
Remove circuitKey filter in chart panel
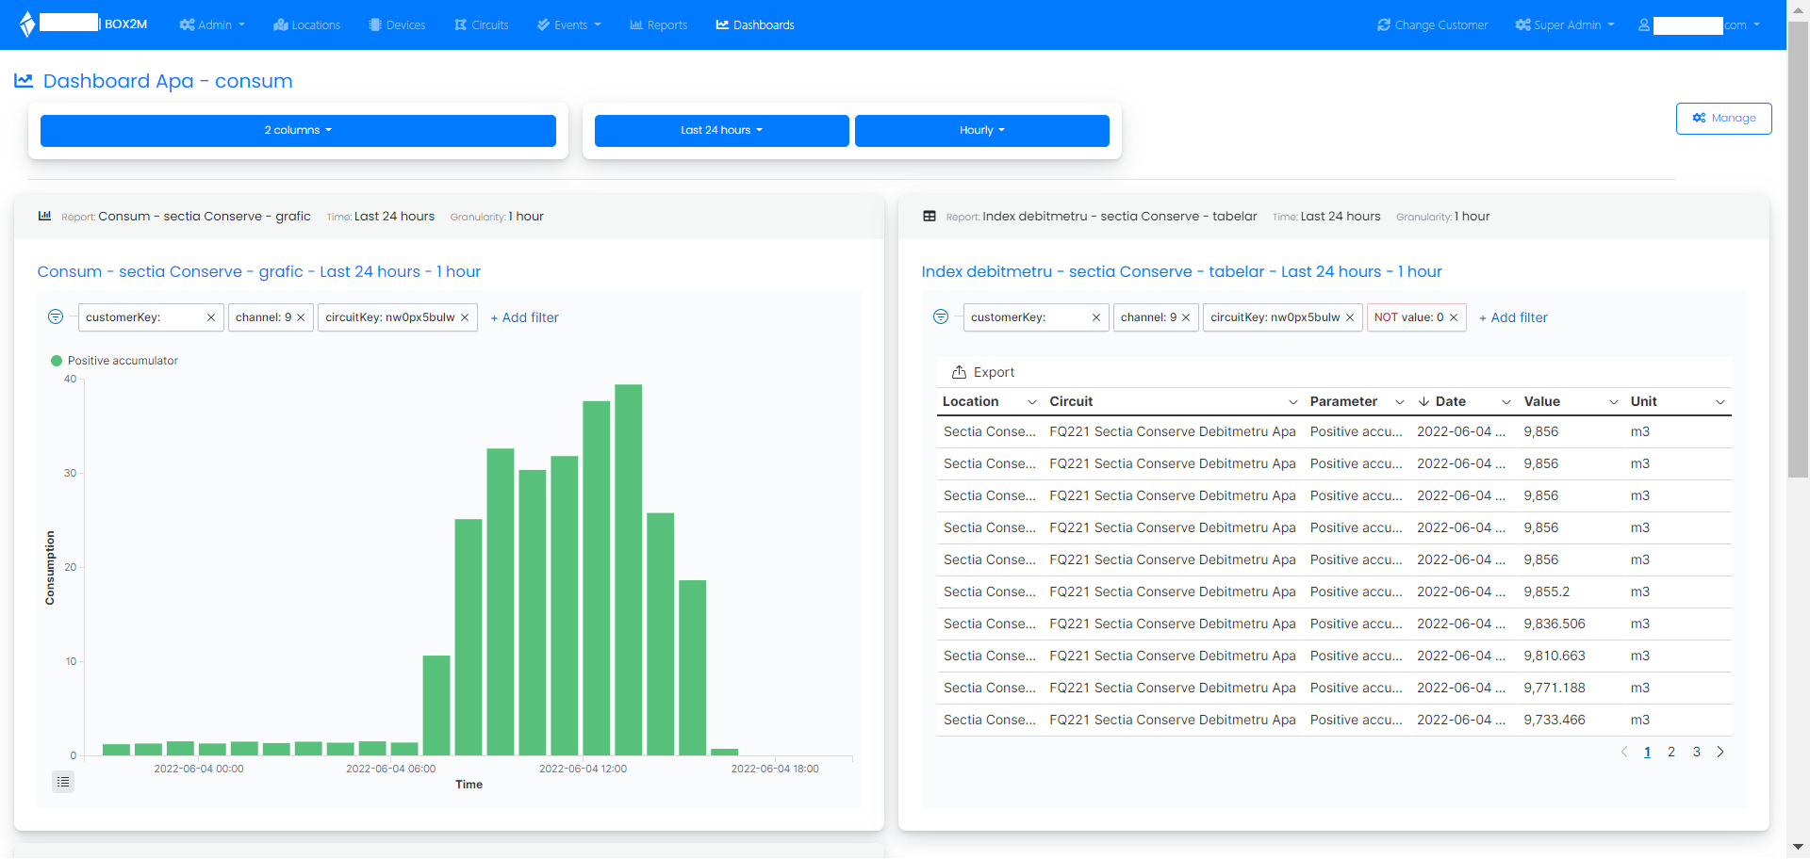point(465,318)
